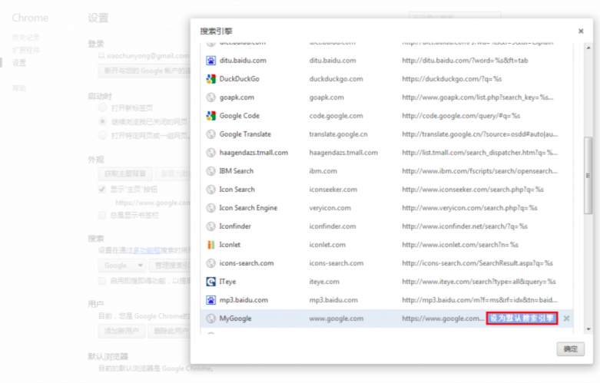Select code.google.com keyword cell

336,115
